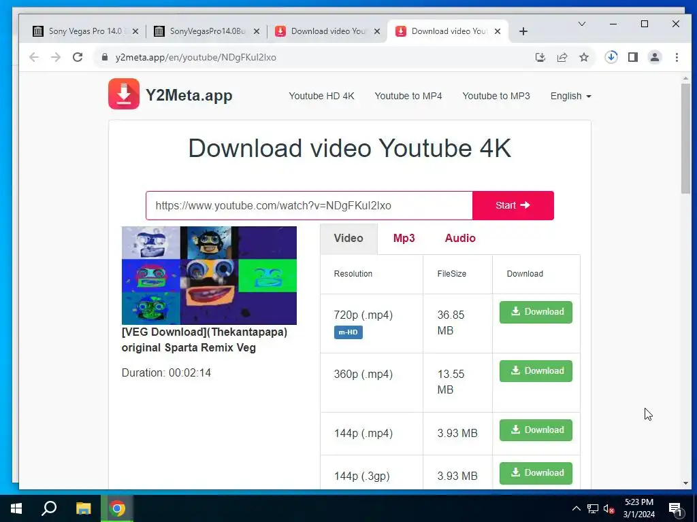697x522 pixels.
Task: Click the address bar URL
Action: point(195,57)
